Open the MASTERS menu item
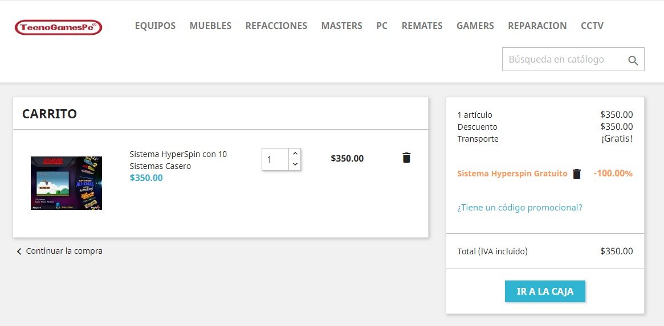The image size is (664, 326). pos(342,26)
